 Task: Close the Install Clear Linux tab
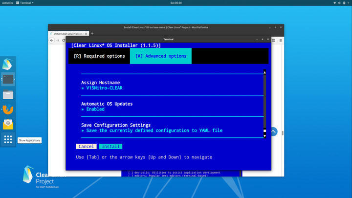tap(86, 34)
